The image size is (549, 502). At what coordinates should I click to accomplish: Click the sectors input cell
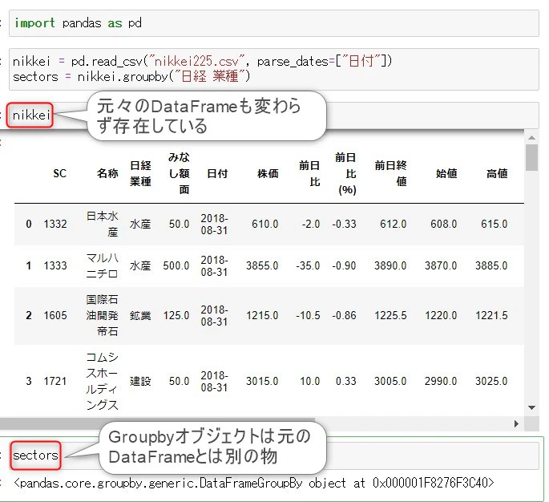point(274,455)
